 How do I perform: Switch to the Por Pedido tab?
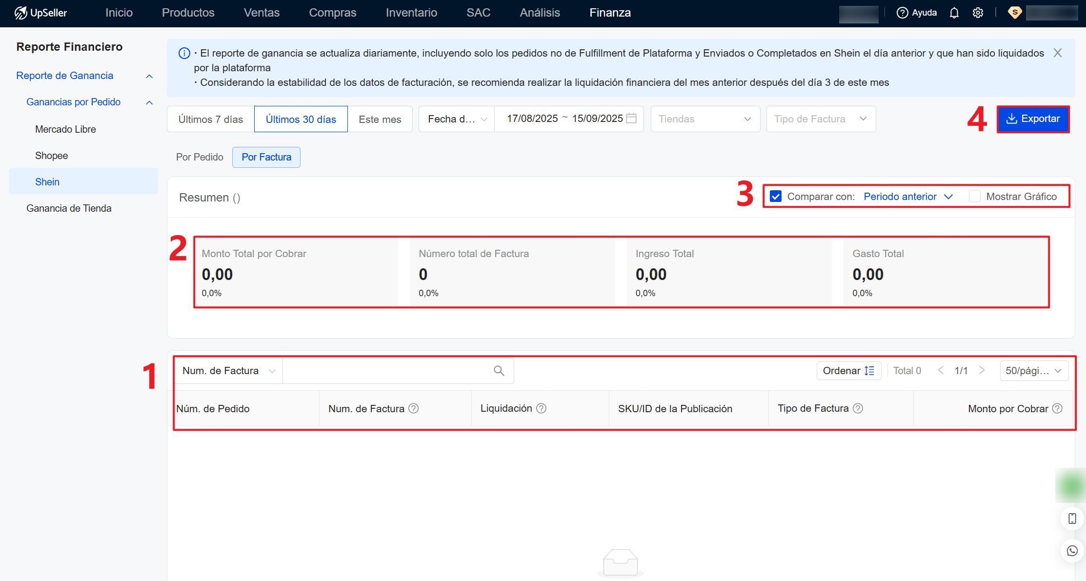tap(200, 157)
